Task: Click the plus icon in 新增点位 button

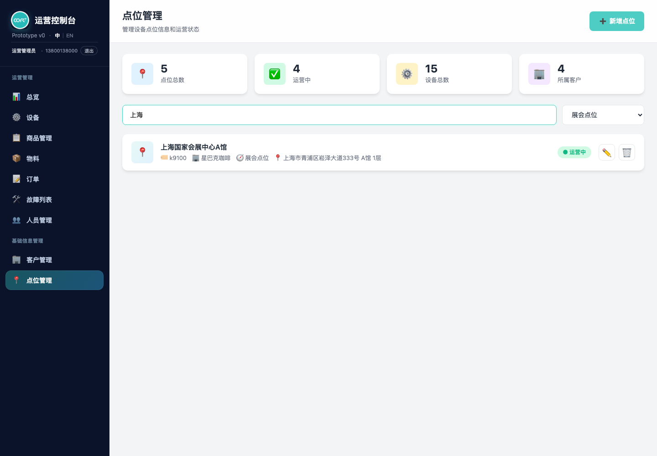Action: [x=603, y=21]
